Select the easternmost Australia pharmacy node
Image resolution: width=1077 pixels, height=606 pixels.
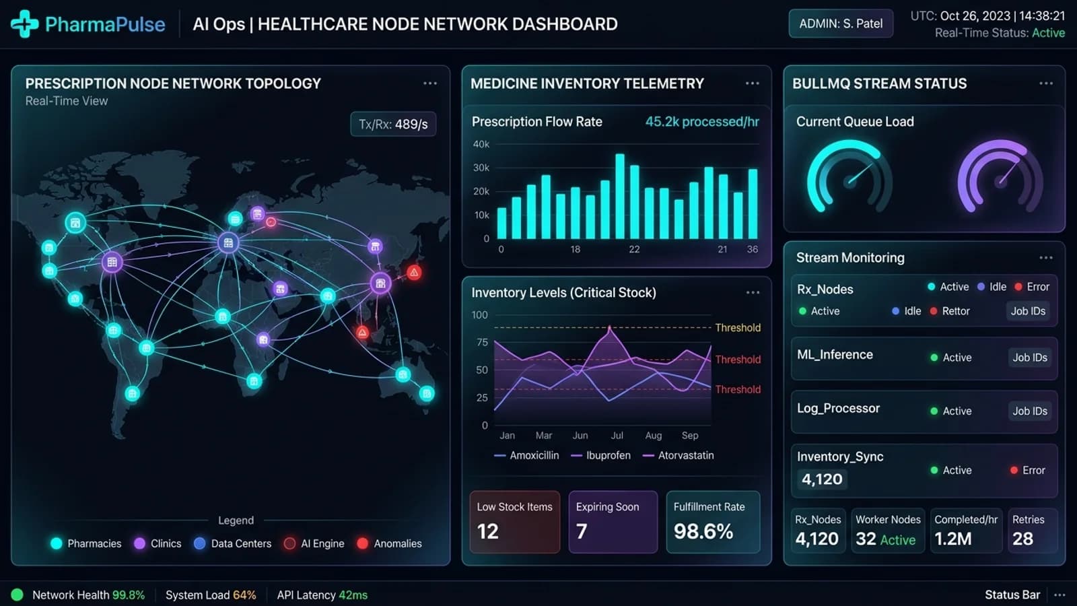(x=427, y=393)
